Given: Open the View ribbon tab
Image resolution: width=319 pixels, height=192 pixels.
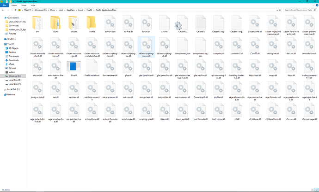Looking at the screenshot, I should tap(33, 5).
